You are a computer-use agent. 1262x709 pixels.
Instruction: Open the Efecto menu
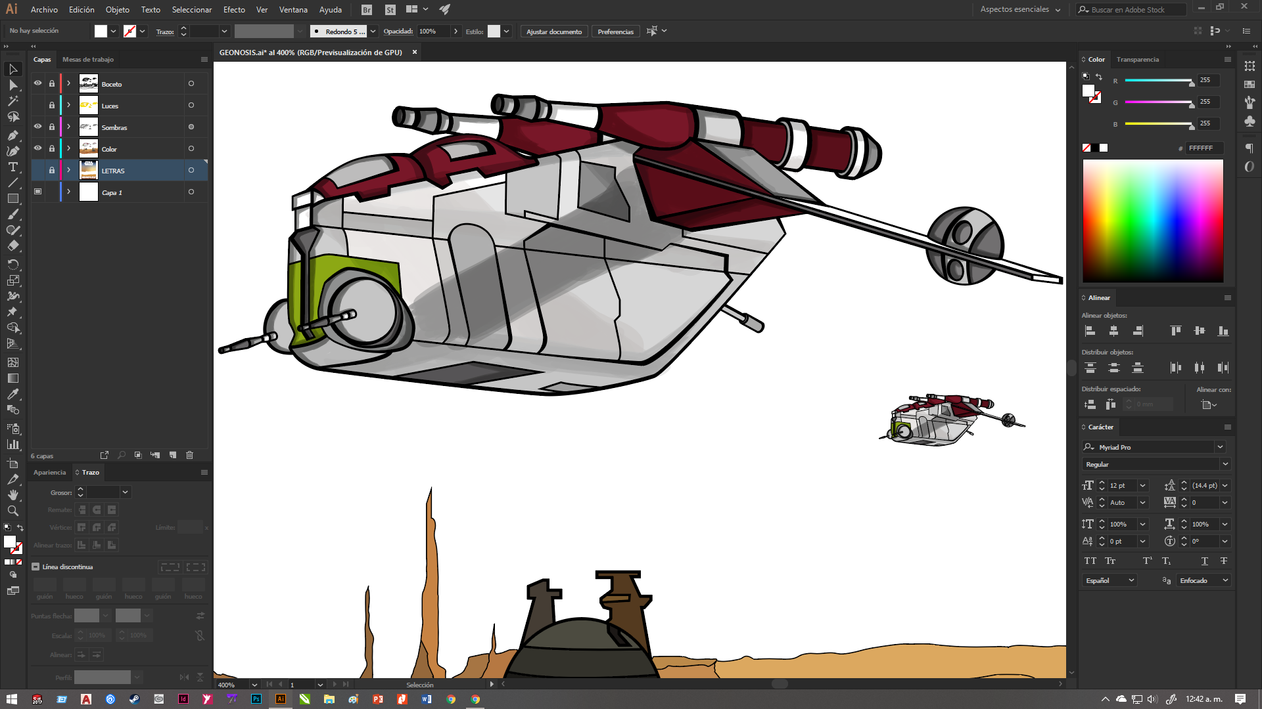click(x=234, y=10)
